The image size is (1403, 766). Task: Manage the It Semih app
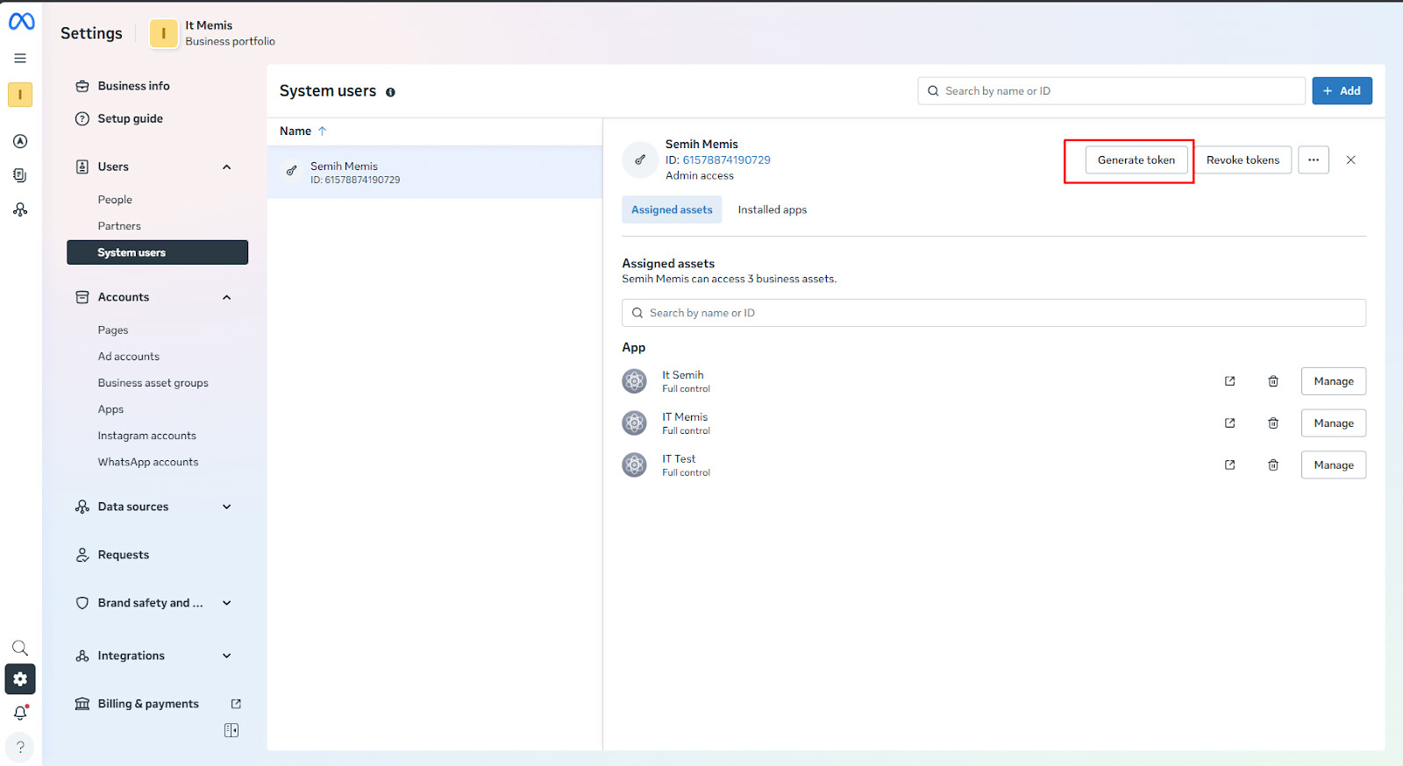click(1334, 381)
